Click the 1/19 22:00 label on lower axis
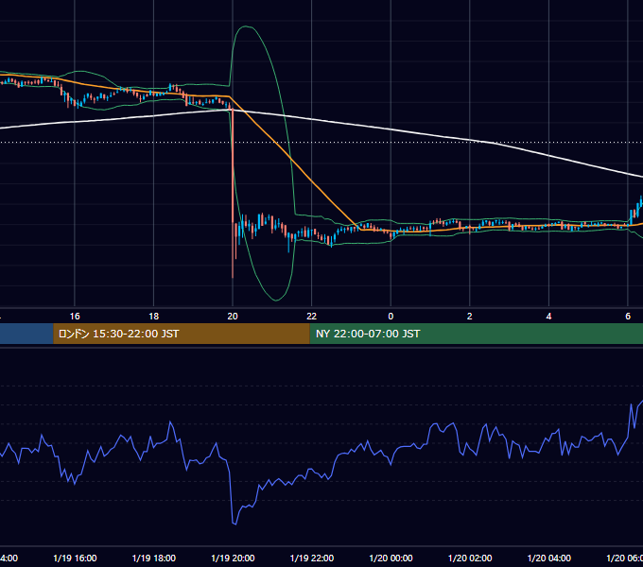 tap(312, 558)
